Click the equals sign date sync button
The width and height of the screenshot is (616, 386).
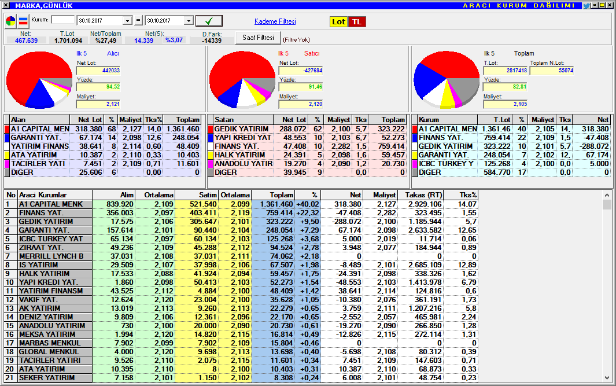pyautogui.click(x=138, y=20)
